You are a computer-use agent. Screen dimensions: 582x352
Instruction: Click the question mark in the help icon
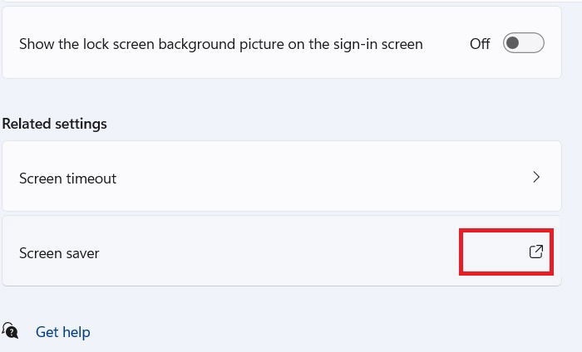tap(12, 333)
